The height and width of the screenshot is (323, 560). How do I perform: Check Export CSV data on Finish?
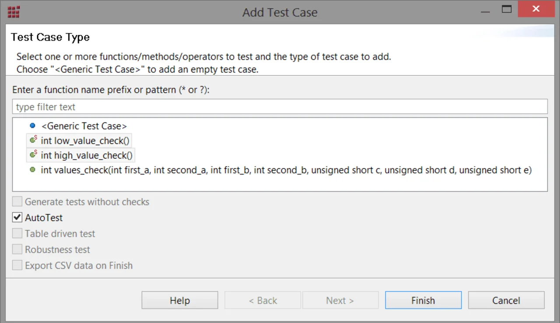click(x=17, y=265)
